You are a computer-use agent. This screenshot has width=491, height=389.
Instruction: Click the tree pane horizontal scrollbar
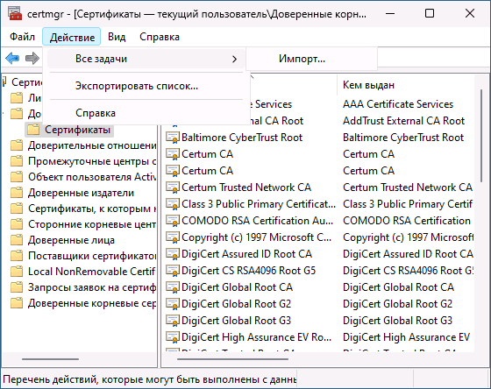point(51,359)
